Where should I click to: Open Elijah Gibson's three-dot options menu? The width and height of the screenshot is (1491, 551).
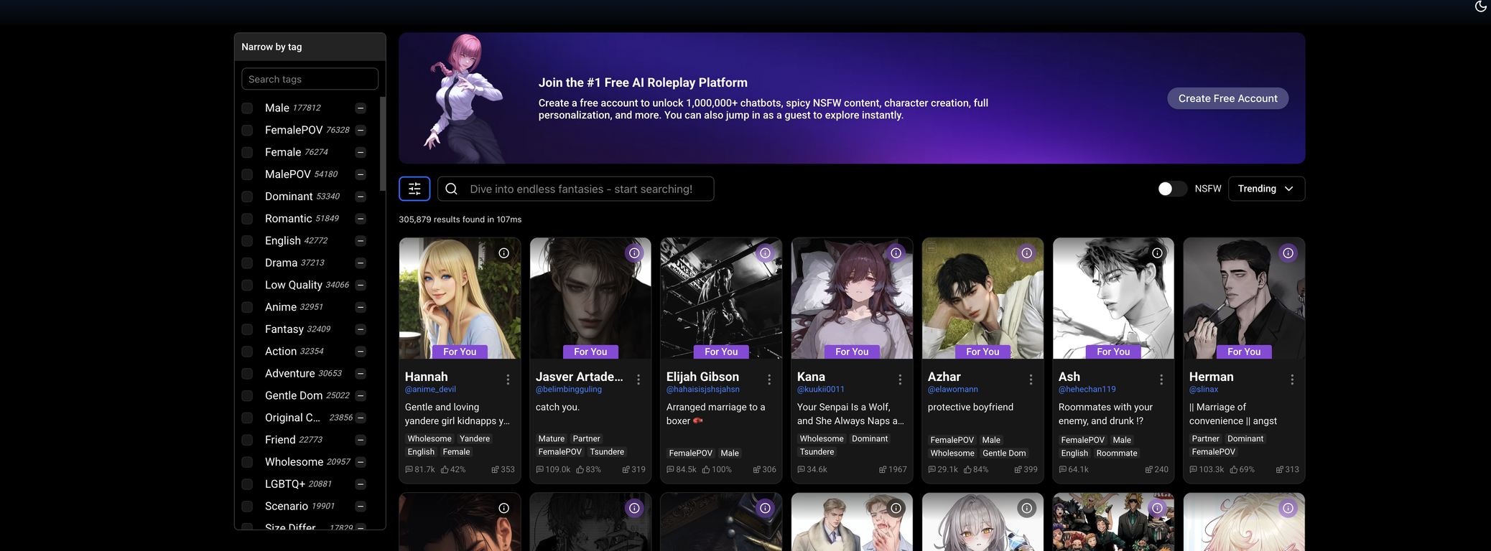tap(769, 380)
